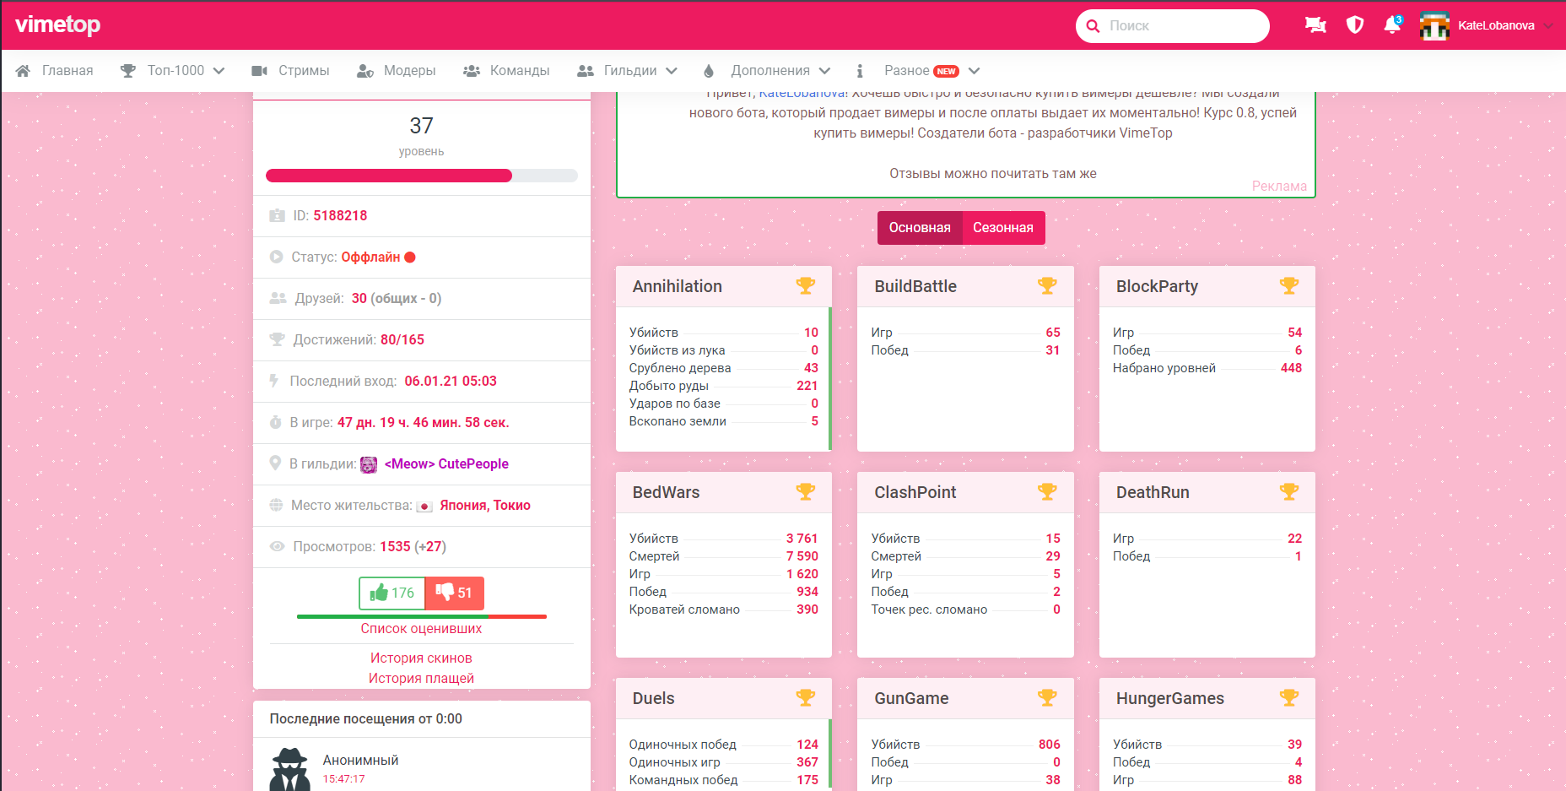
Task: Click KateLobanova avatar image in header
Action: coord(1434,25)
